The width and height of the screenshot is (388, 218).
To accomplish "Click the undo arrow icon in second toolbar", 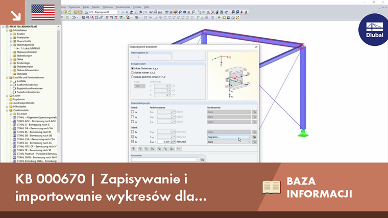I will coord(228,17).
